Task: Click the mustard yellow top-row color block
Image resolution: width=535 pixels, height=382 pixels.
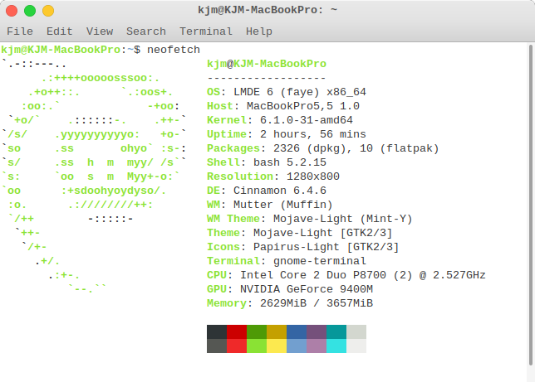Action: point(277,332)
